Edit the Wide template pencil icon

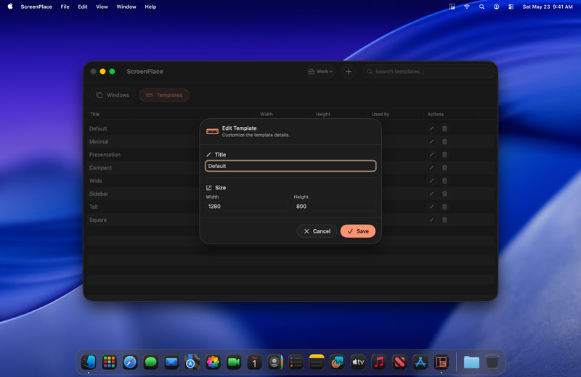[x=431, y=181]
